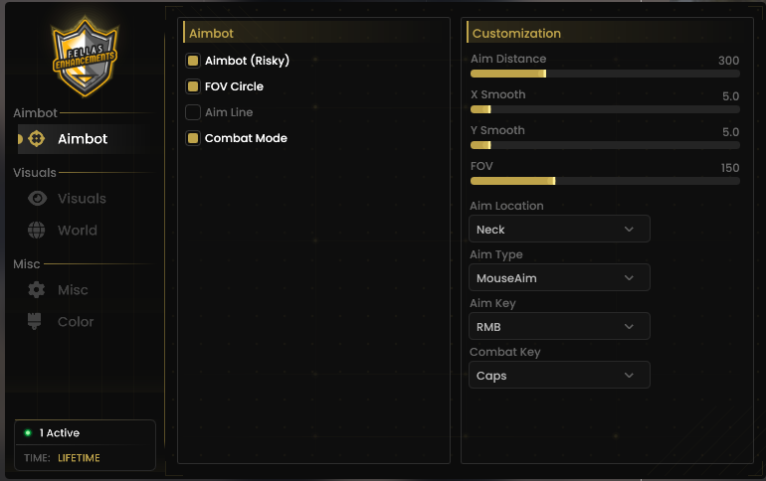Click the Fellas Enhancements shield logo

click(85, 57)
